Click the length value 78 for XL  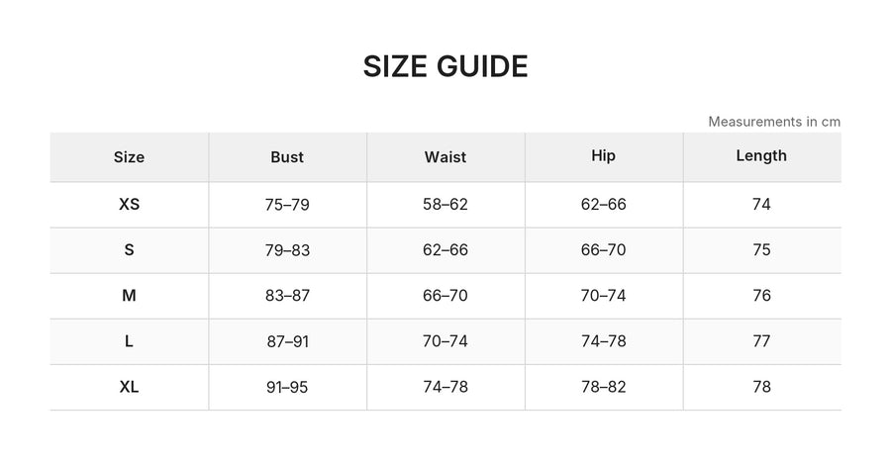point(761,387)
